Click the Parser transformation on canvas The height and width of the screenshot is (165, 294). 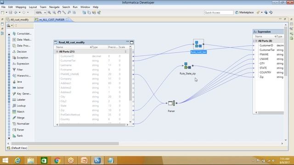click(171, 103)
